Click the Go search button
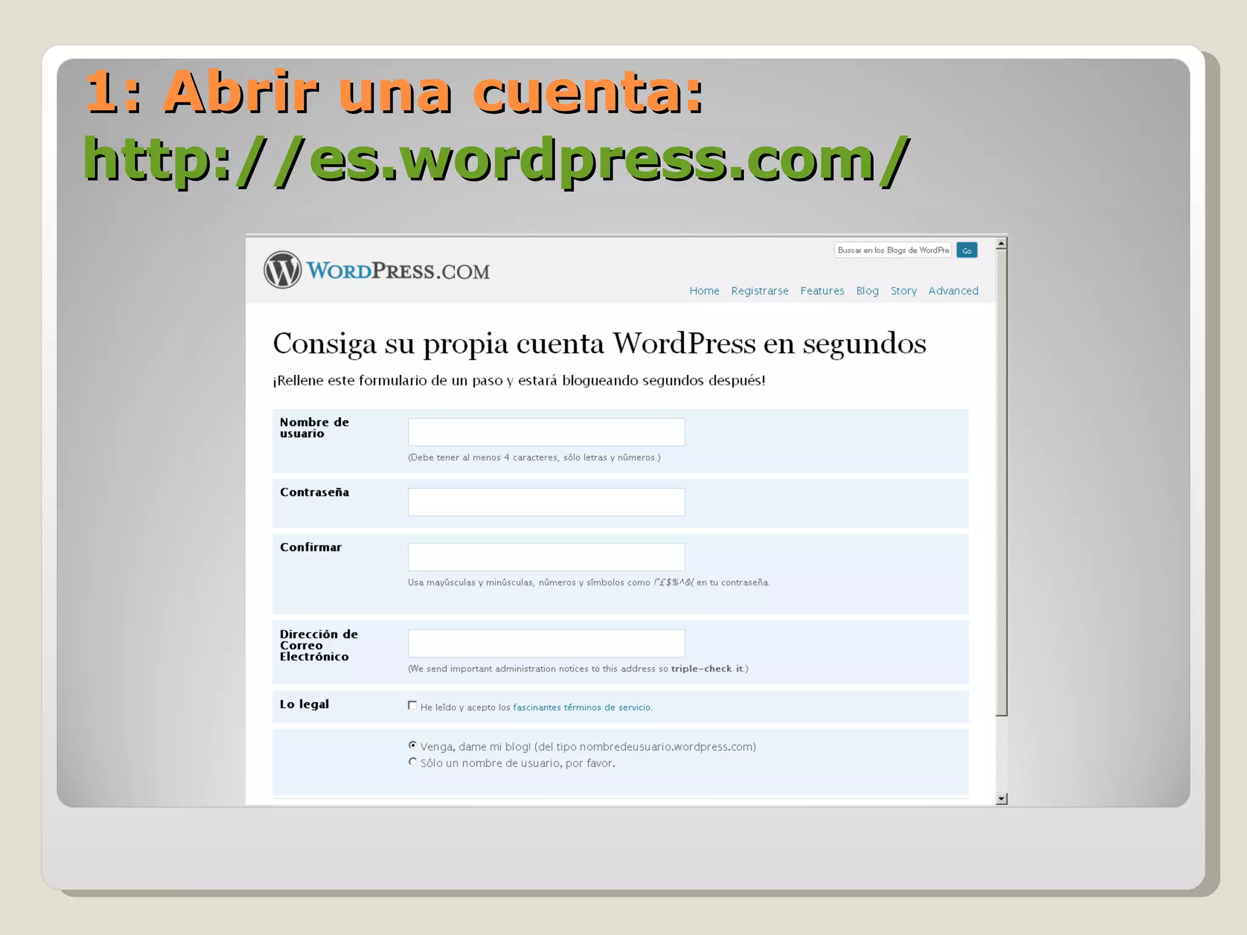This screenshot has width=1247, height=935. 967,250
